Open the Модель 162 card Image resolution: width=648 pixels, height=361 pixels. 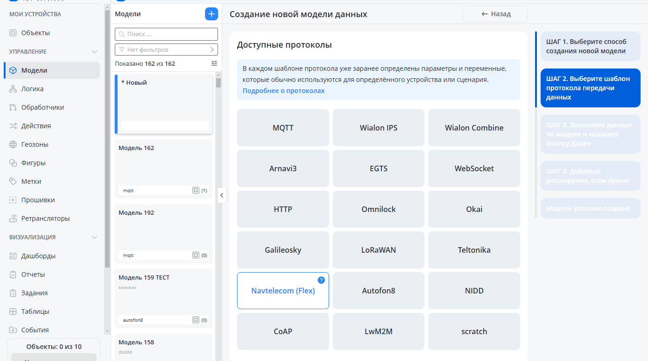pos(163,169)
